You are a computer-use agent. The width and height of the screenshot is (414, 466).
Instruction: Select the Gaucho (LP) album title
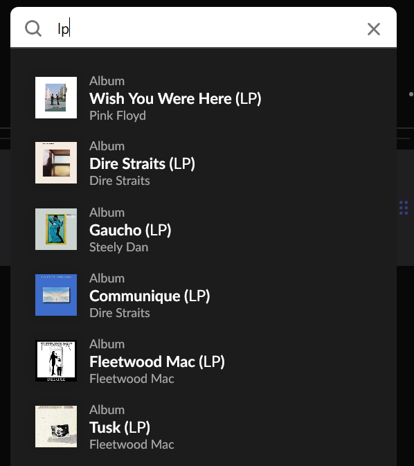point(130,230)
